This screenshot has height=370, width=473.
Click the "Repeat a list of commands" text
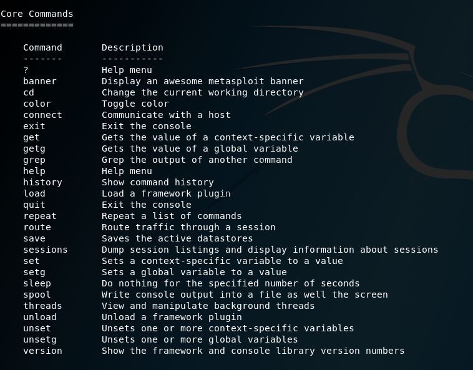pos(172,216)
